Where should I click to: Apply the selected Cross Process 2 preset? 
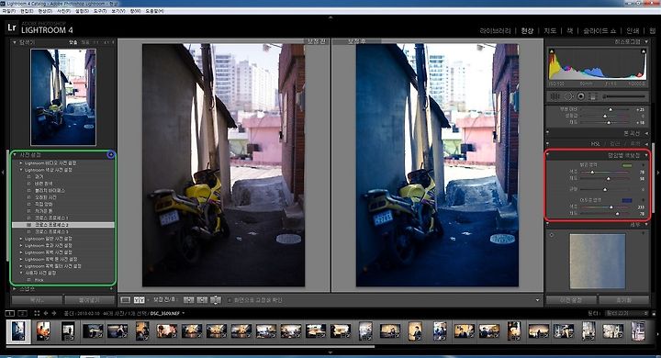[63, 225]
